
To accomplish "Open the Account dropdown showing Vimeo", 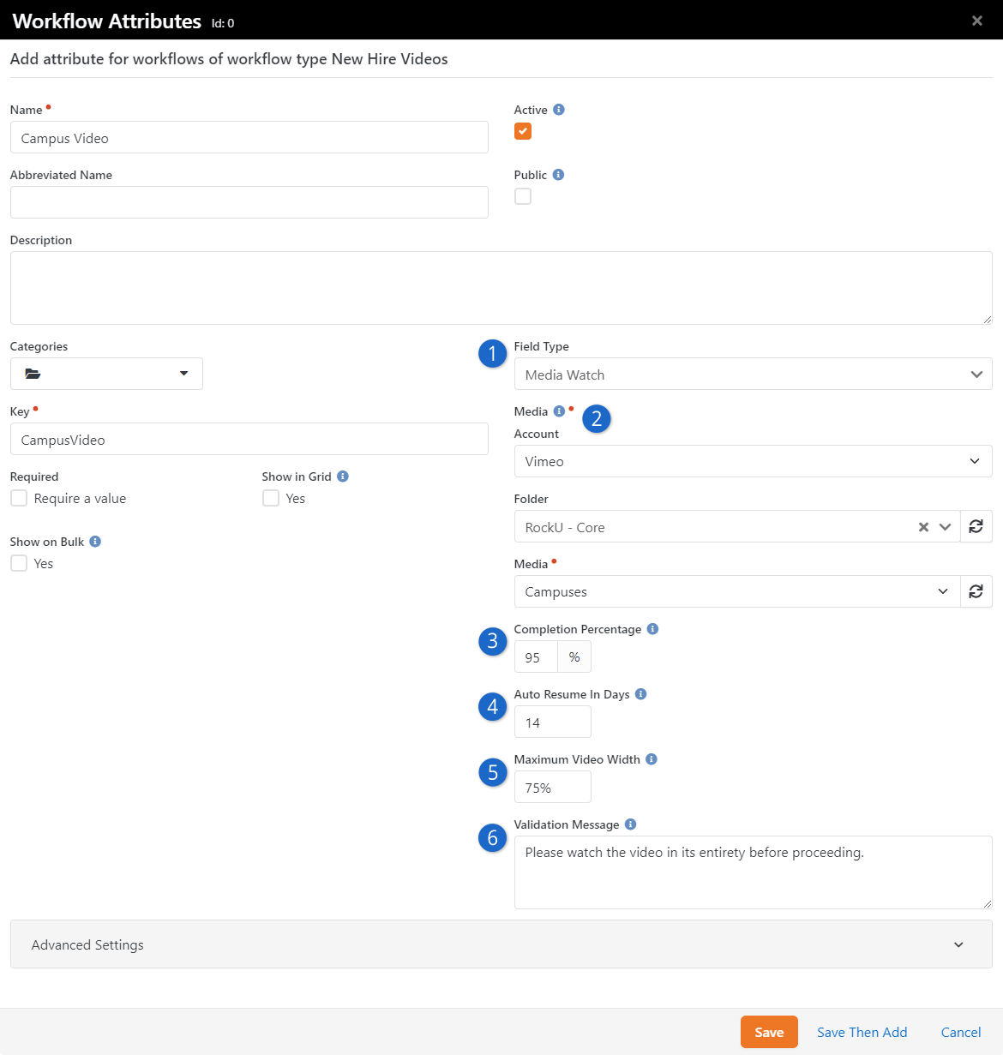I will (753, 461).
